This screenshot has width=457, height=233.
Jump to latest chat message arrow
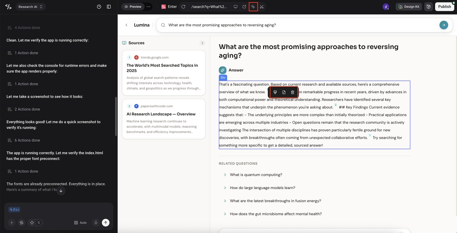click(x=61, y=191)
